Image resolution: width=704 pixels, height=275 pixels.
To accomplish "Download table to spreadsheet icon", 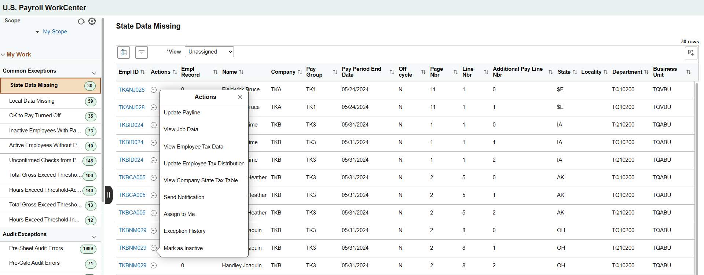I will click(x=691, y=53).
